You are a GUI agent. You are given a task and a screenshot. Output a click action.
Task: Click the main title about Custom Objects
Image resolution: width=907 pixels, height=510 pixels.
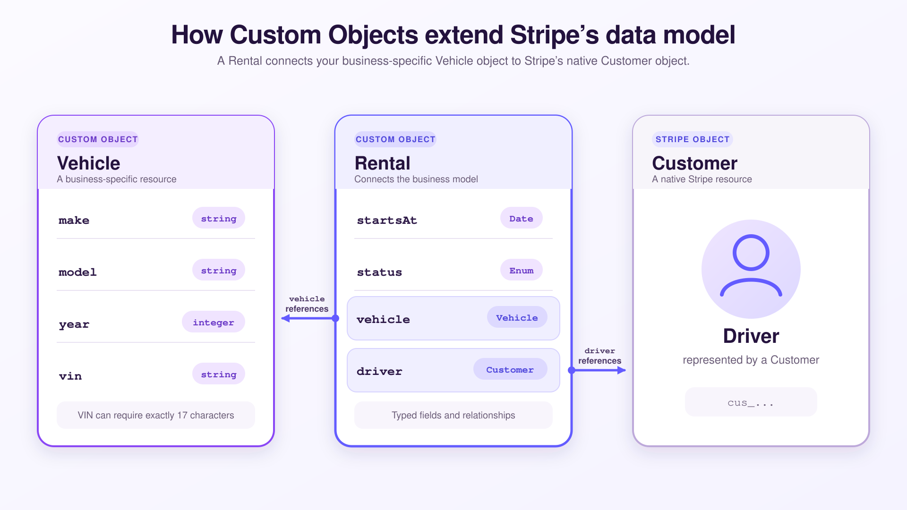[x=453, y=35]
